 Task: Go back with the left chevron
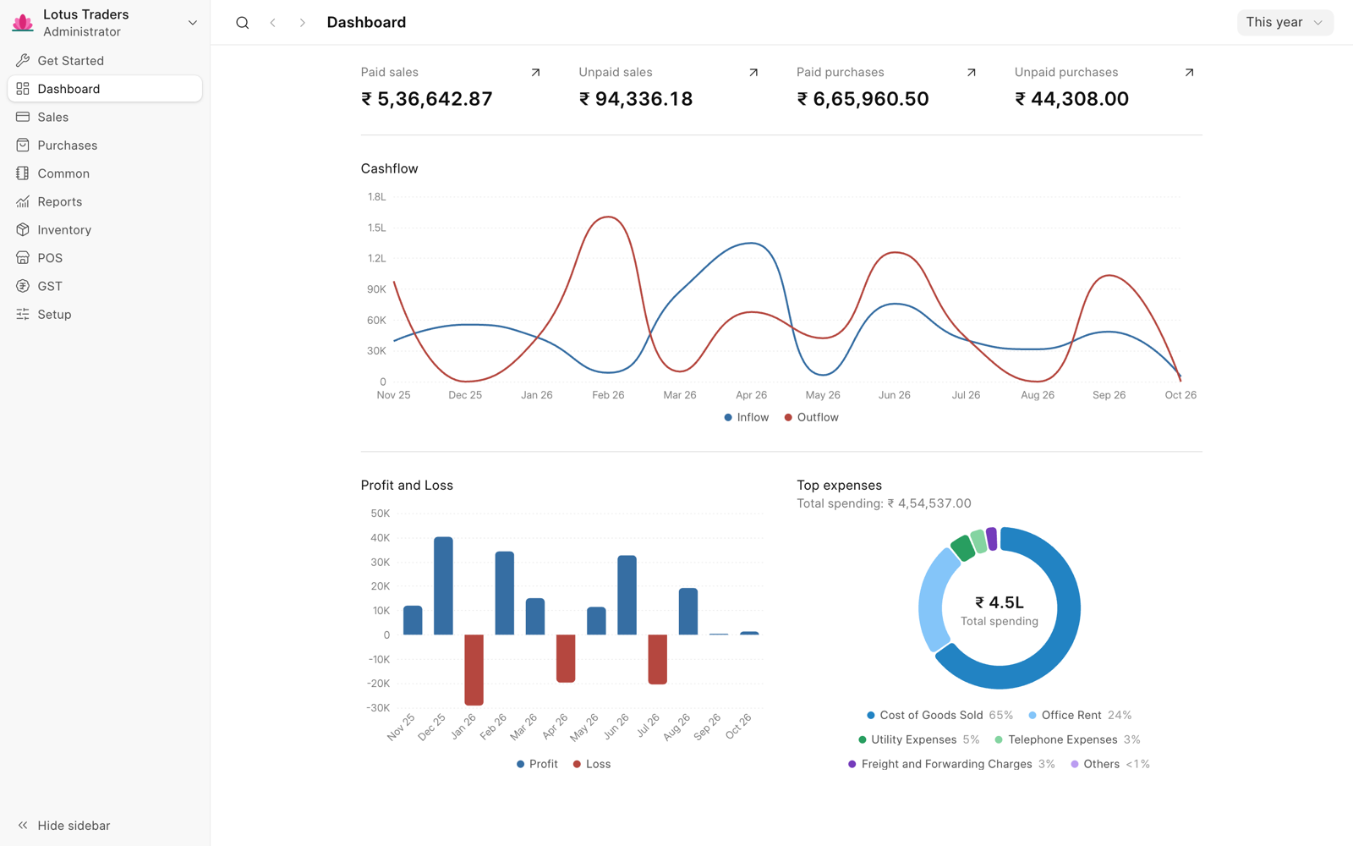[x=272, y=23]
